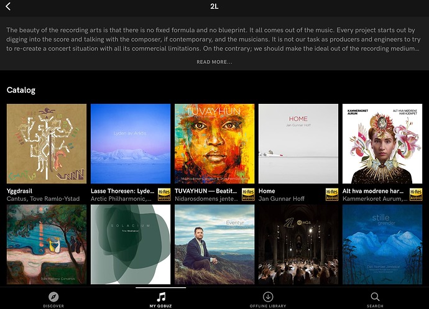Open the Search magnifier icon
429x309 pixels.
click(x=375, y=297)
